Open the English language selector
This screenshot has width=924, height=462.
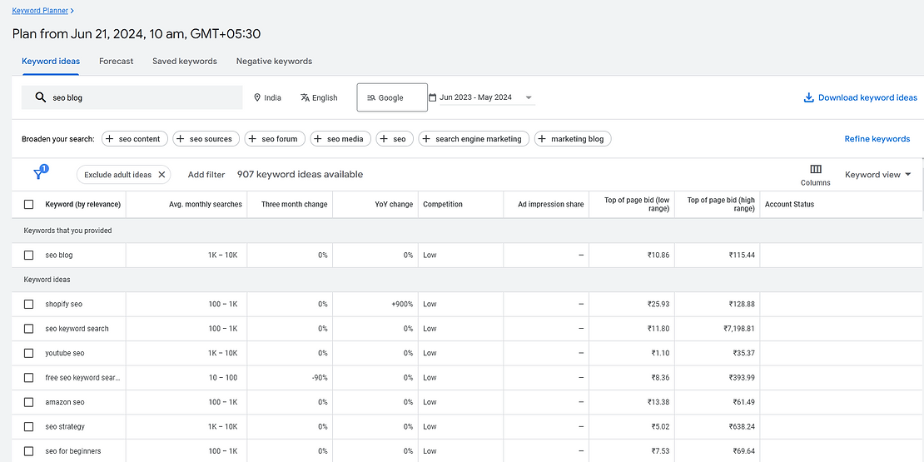319,98
